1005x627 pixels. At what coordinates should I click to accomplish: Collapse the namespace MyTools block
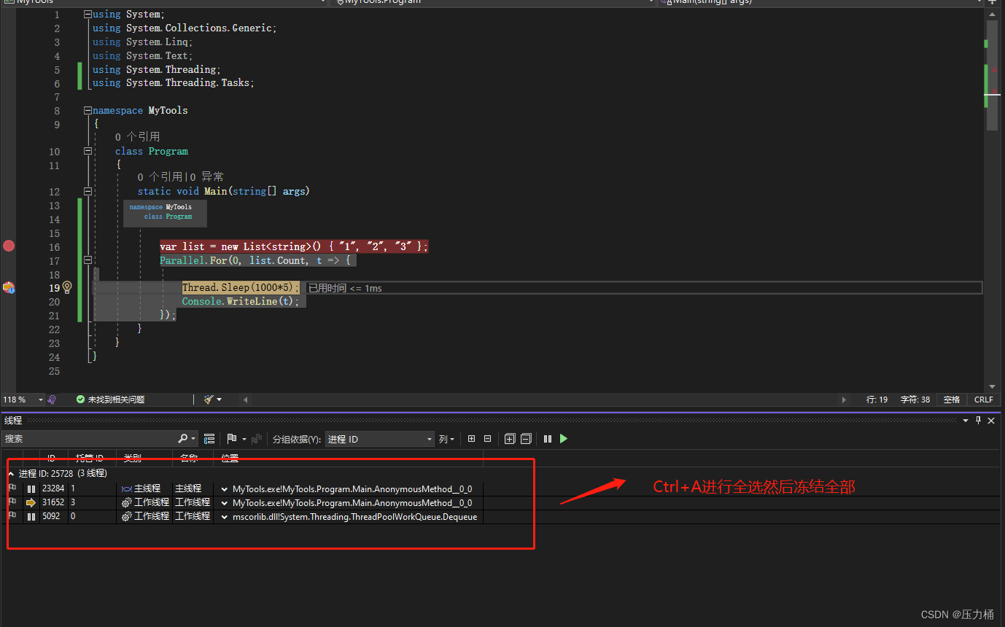click(x=88, y=111)
